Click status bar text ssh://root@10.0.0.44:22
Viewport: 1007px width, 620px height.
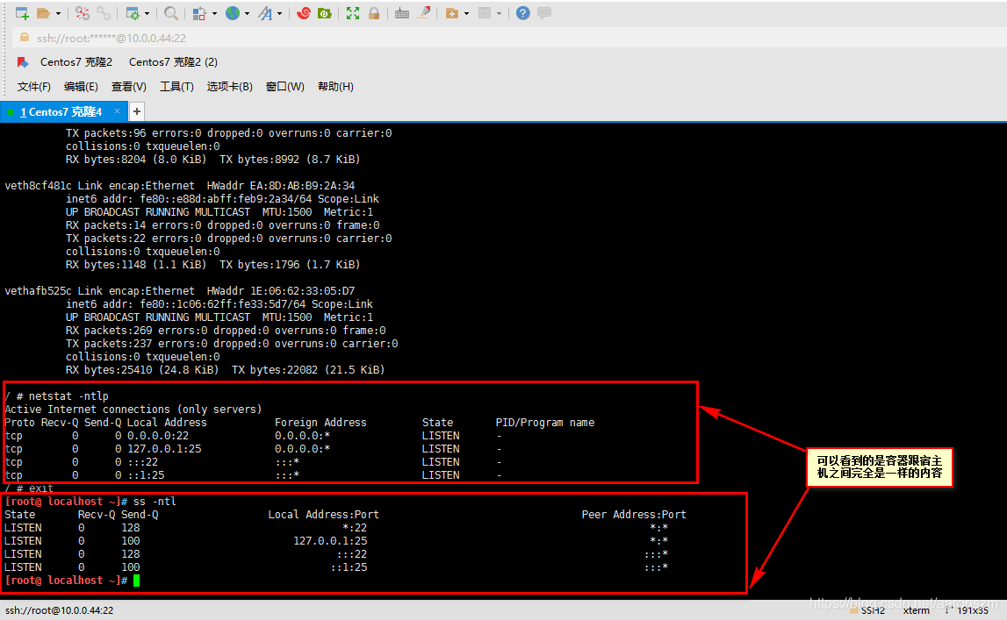click(59, 610)
